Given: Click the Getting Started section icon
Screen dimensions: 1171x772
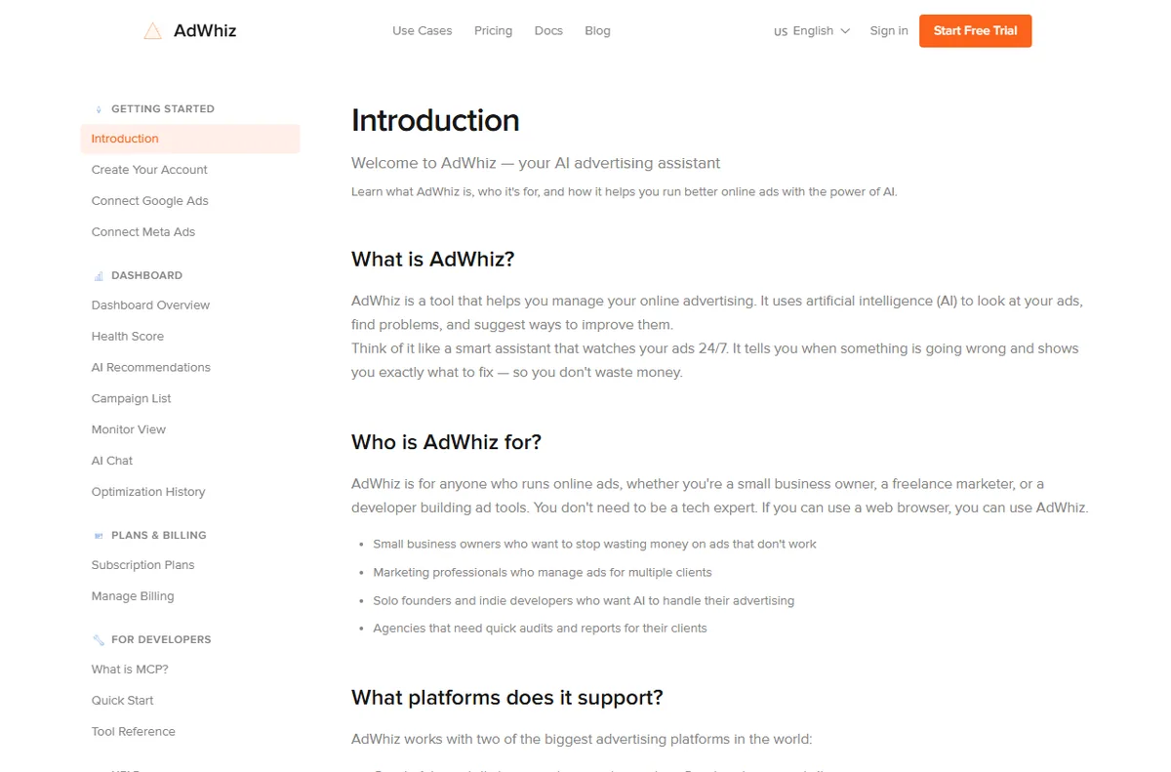Looking at the screenshot, I should tap(99, 109).
